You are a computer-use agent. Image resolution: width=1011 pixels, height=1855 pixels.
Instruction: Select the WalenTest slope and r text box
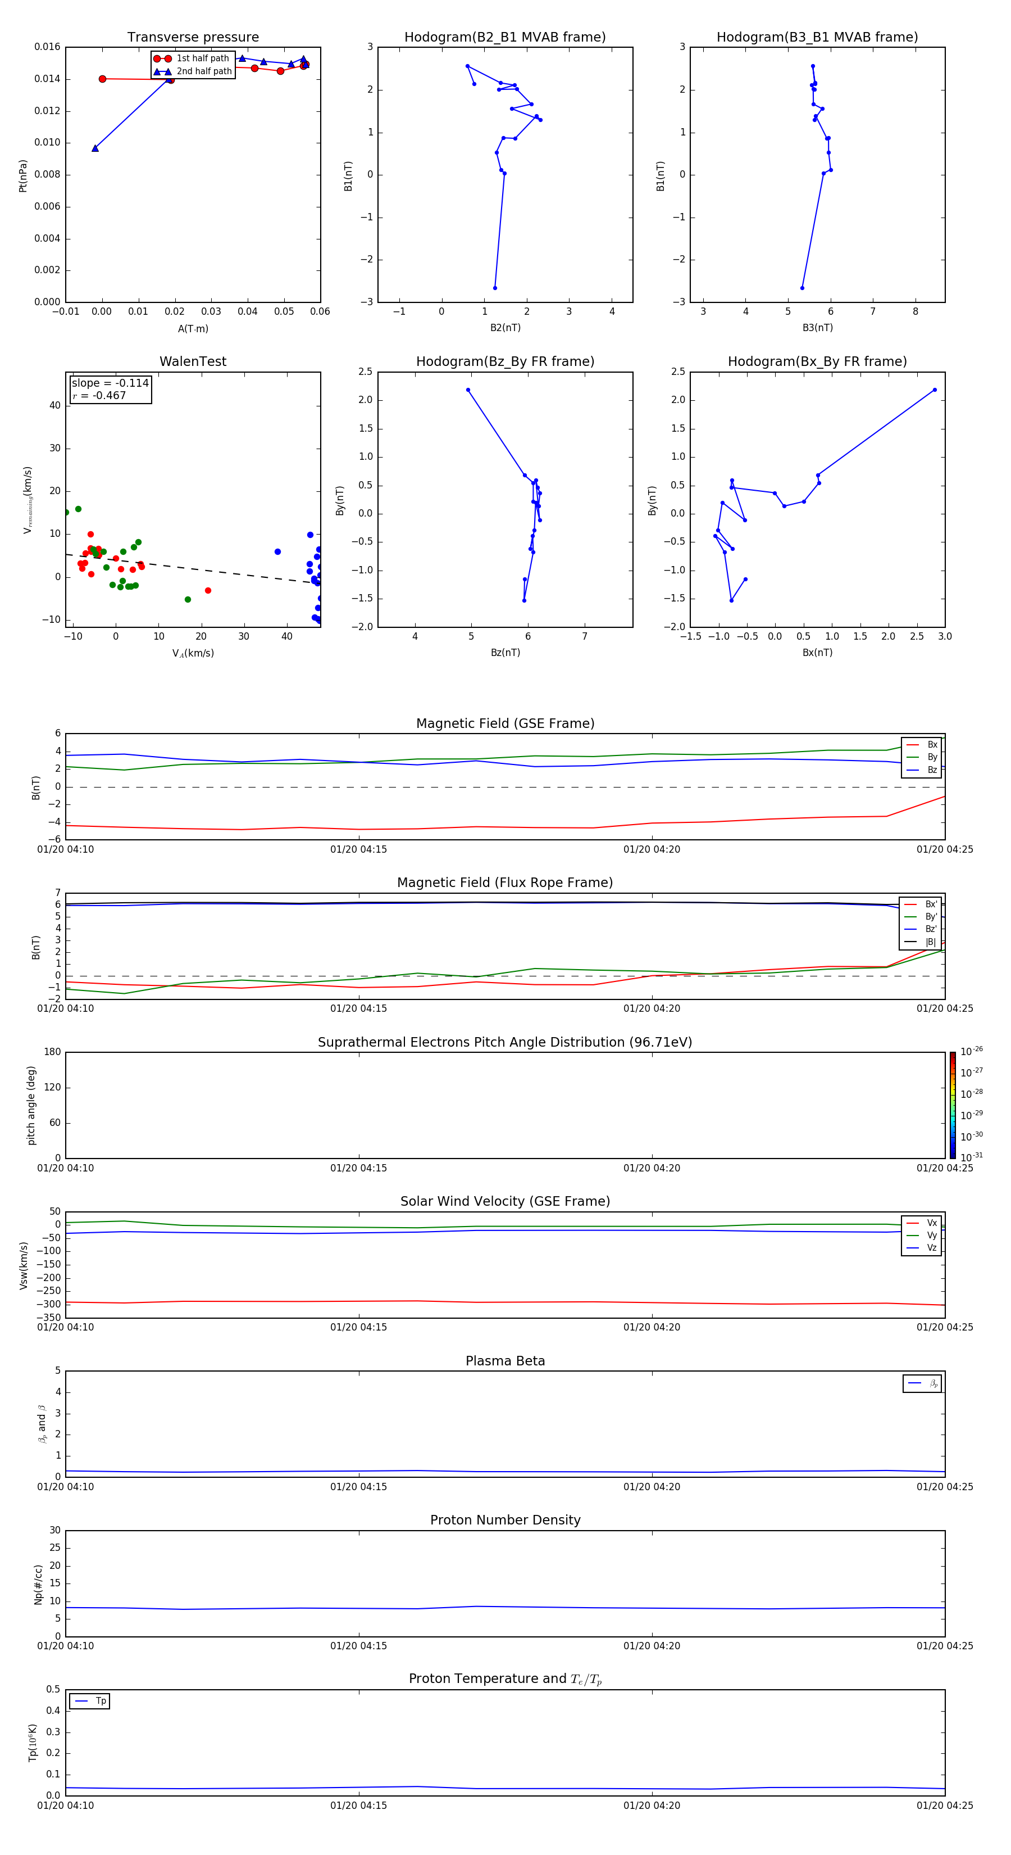point(110,389)
